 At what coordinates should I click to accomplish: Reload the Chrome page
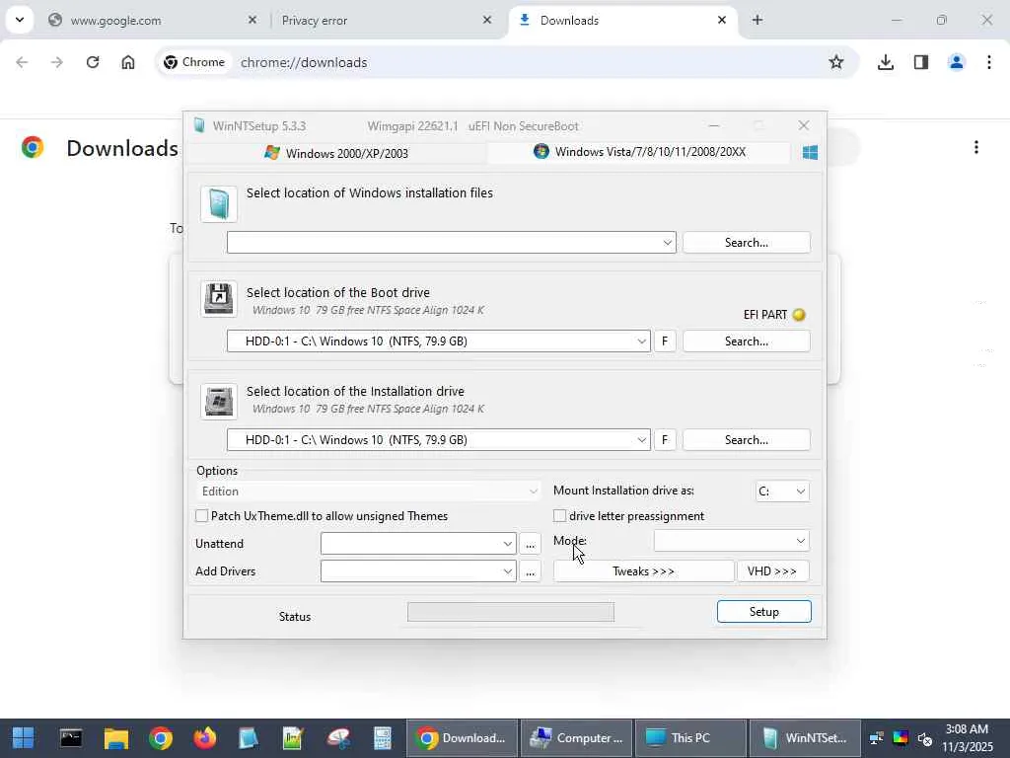click(93, 62)
